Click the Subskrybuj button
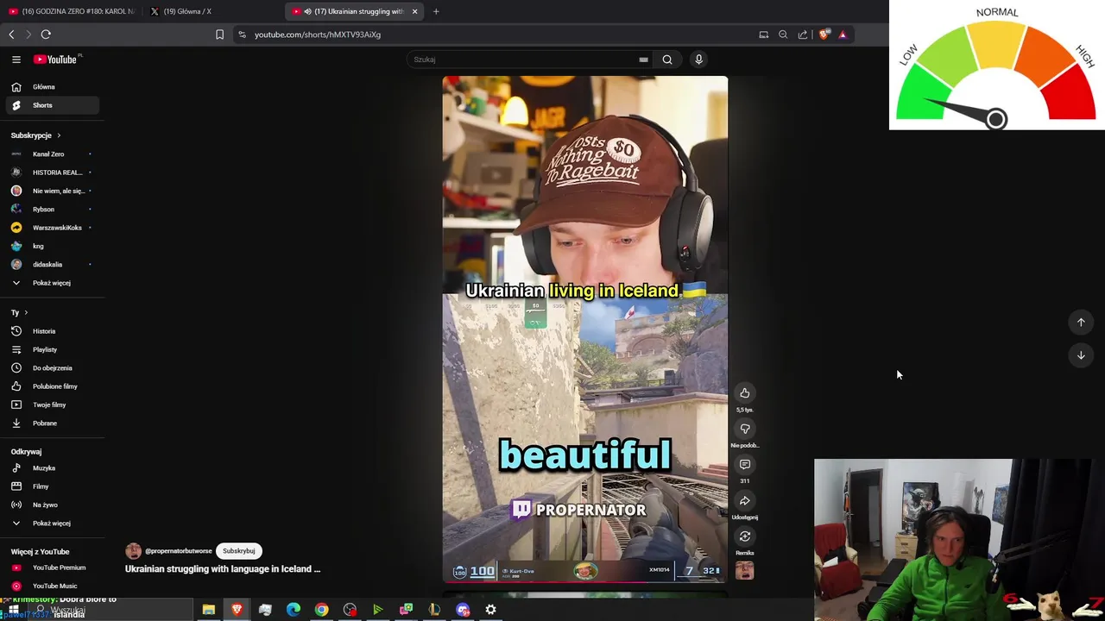Screen dimensions: 1105x621 (x=239, y=551)
